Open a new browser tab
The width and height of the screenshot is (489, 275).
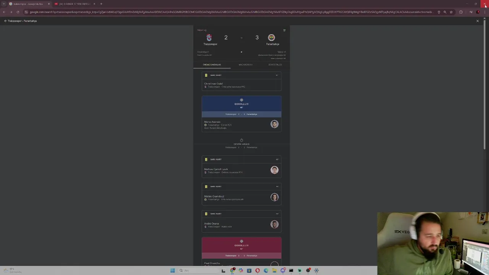(x=101, y=4)
